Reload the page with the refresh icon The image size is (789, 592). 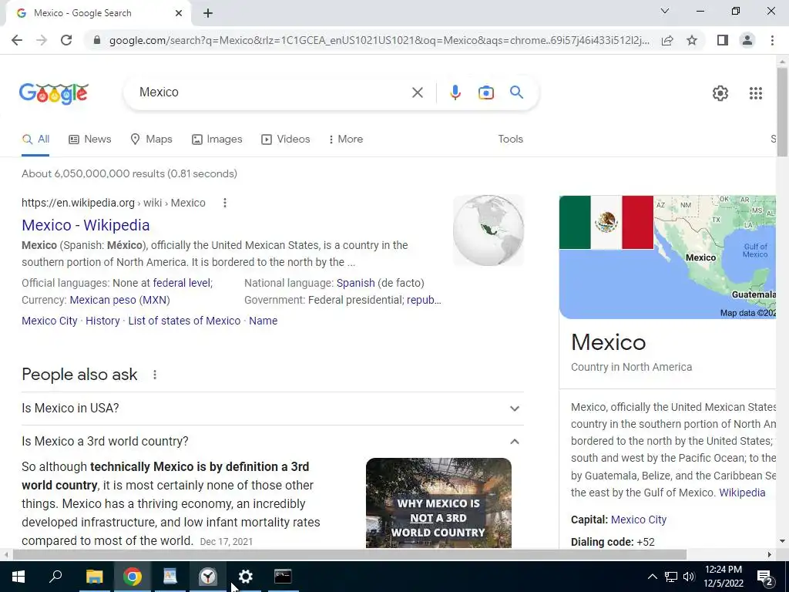tap(66, 40)
